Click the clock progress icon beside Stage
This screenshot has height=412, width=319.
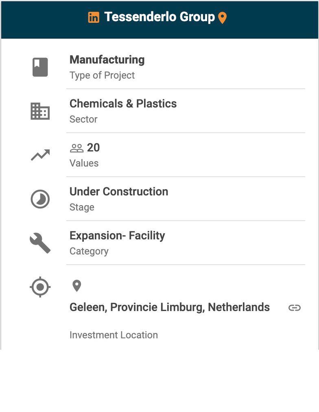click(40, 199)
